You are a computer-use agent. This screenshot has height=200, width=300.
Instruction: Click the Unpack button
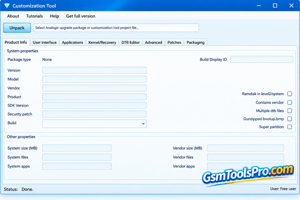coord(17,28)
